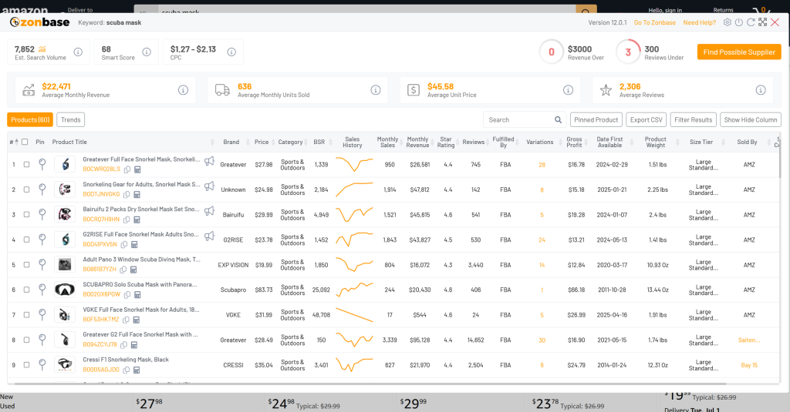Check the box for row 4 G2RISE
The width and height of the screenshot is (790, 412).
(27, 239)
